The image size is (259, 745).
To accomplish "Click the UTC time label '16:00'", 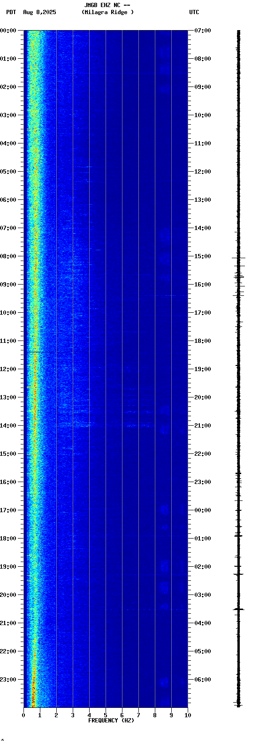I will 203,285.
